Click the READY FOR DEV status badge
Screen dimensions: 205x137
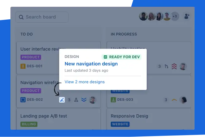click(x=122, y=57)
